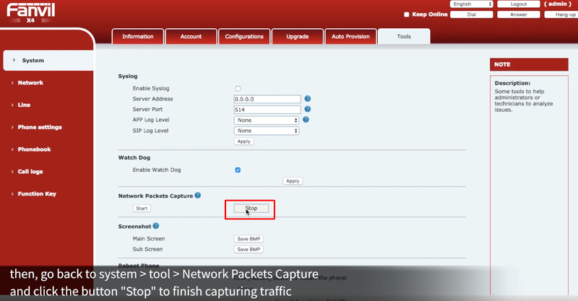578x301 pixels.
Task: Stop the network packet capture
Action: (x=251, y=209)
